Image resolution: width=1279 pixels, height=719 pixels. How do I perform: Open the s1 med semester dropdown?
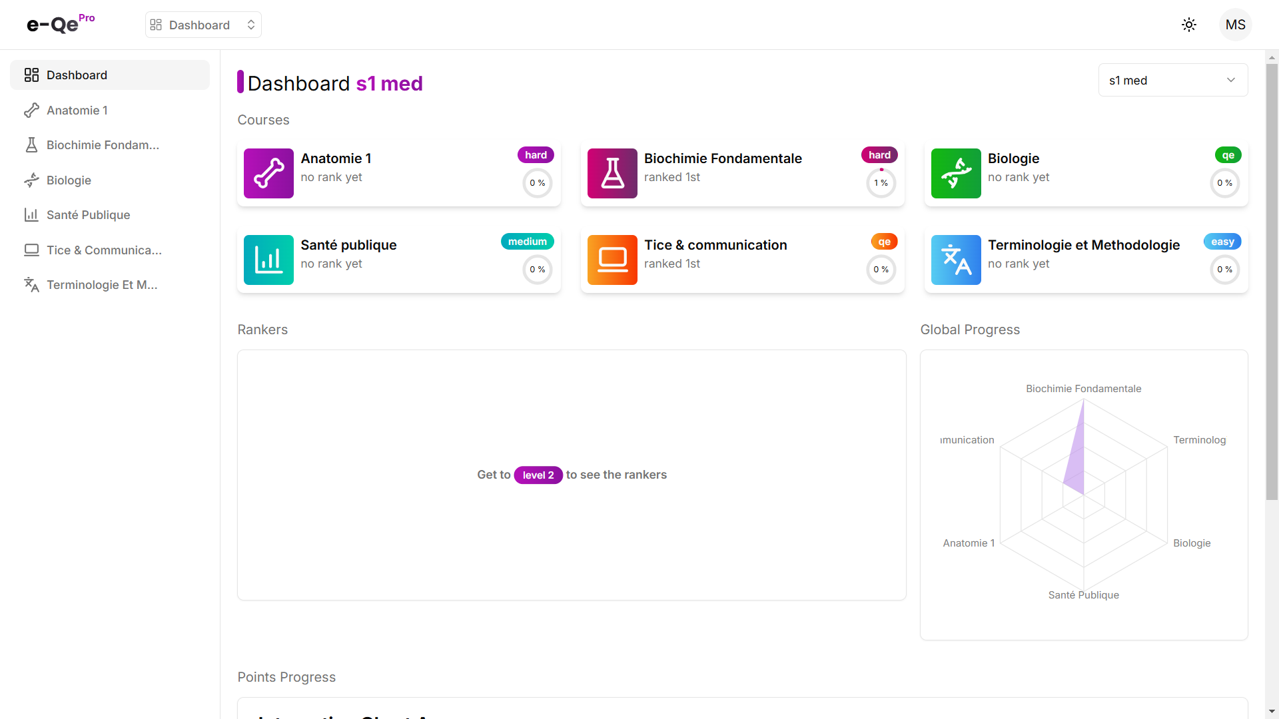(x=1172, y=80)
